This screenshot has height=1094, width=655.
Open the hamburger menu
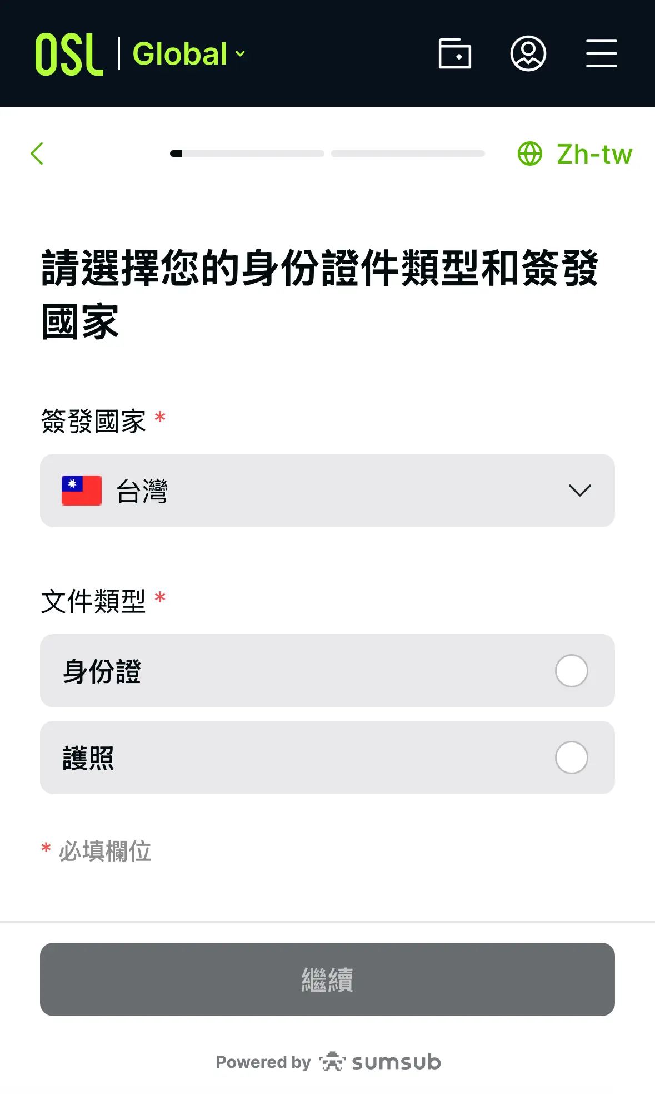pyautogui.click(x=601, y=53)
